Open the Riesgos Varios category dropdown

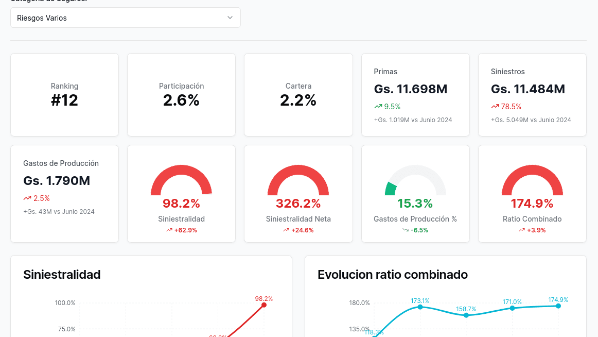(126, 18)
